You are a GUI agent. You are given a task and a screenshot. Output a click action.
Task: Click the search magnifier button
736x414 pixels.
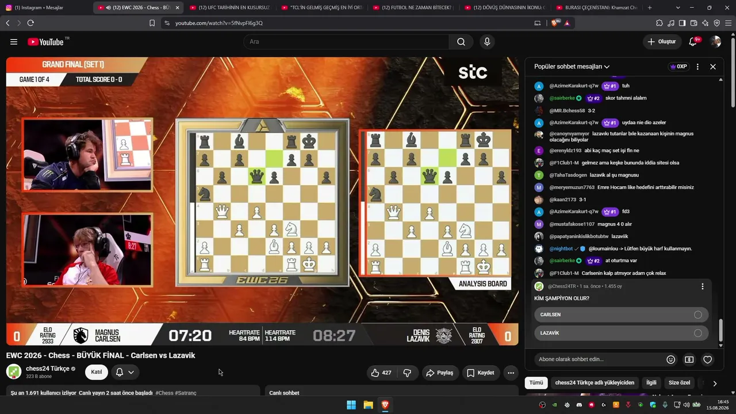coord(461,42)
